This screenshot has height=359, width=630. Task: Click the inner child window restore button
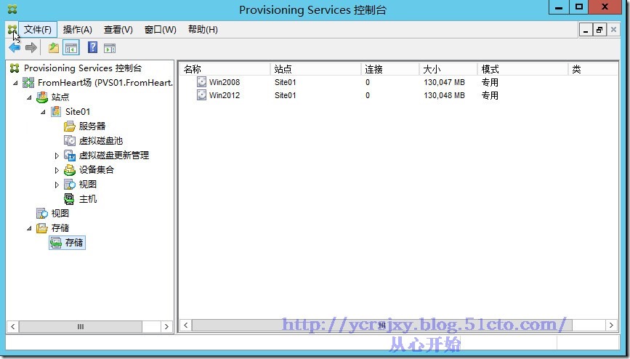point(599,30)
